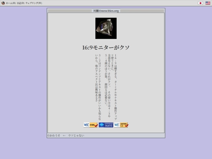Click the heading 16:9モニターがクソ

coord(106,48)
